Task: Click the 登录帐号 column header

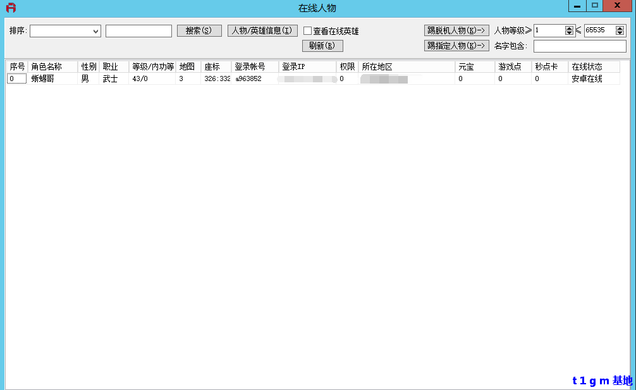Action: click(255, 67)
